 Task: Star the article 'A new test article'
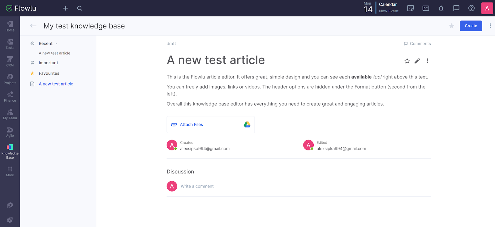tap(407, 61)
